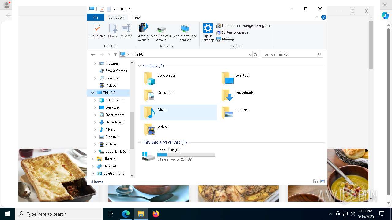Collapse the Folders (7) group
This screenshot has width=392, height=220.
139,66
